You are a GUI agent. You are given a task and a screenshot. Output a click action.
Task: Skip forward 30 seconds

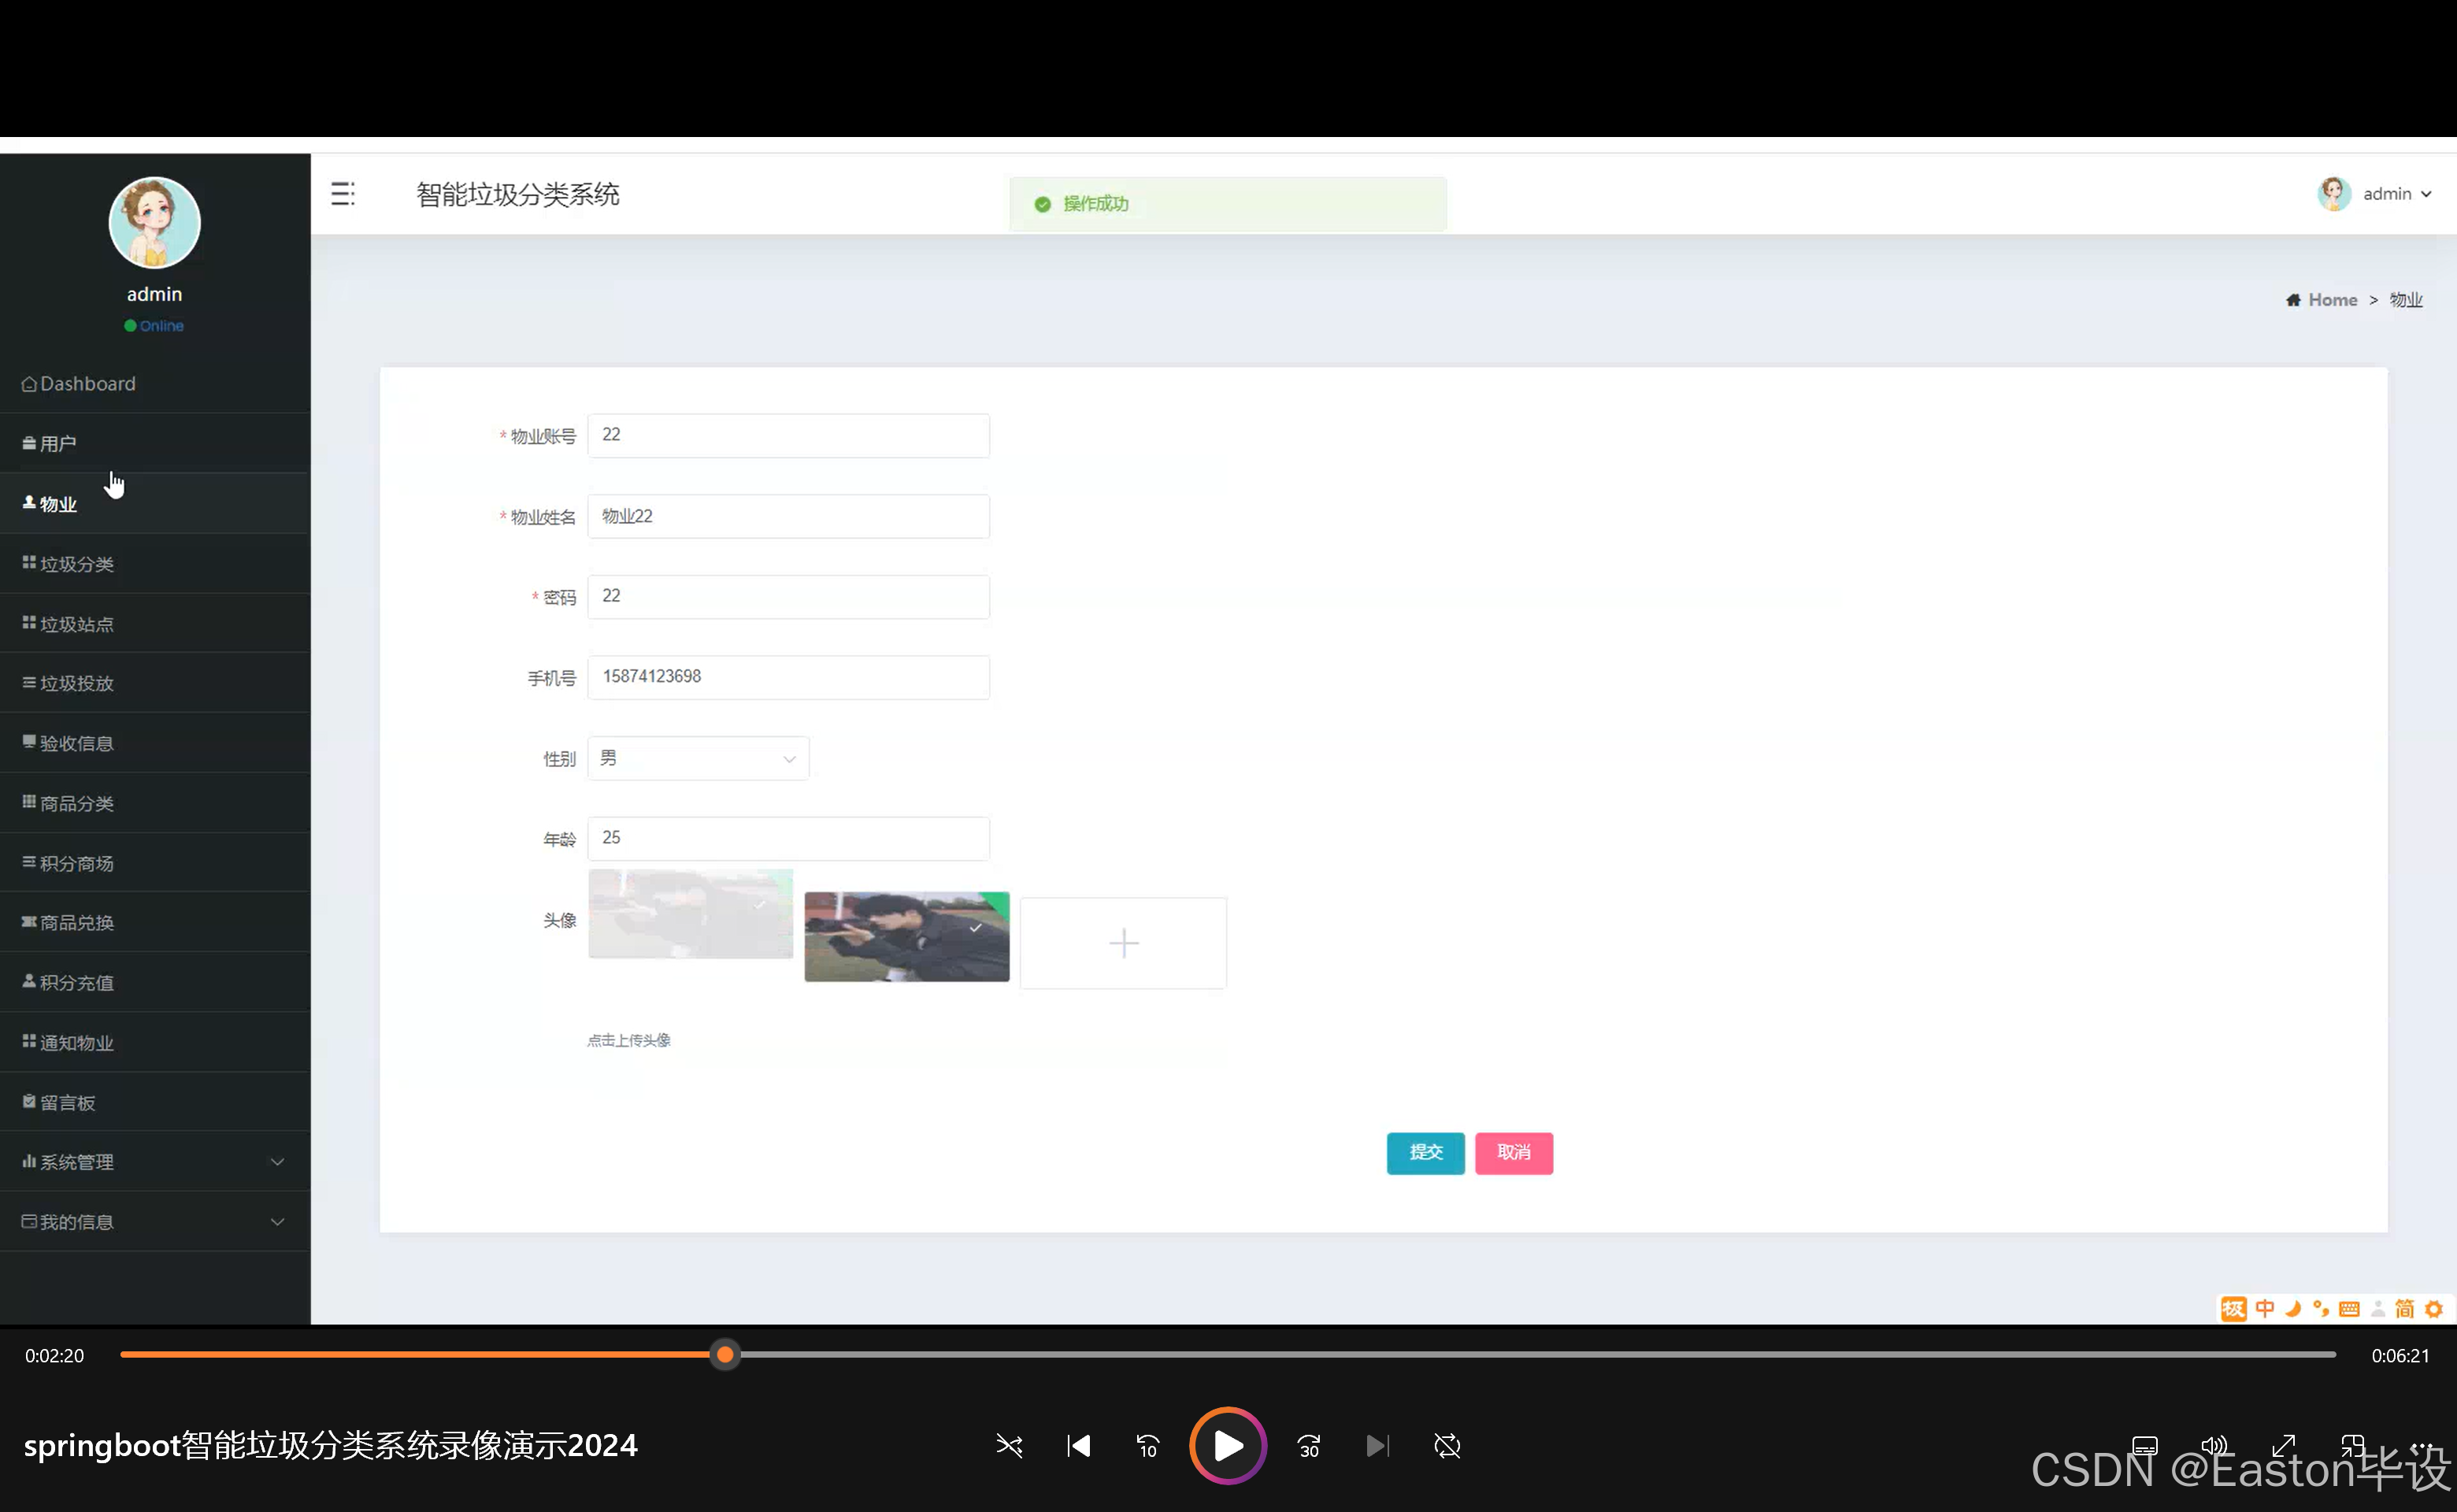pyautogui.click(x=1309, y=1446)
